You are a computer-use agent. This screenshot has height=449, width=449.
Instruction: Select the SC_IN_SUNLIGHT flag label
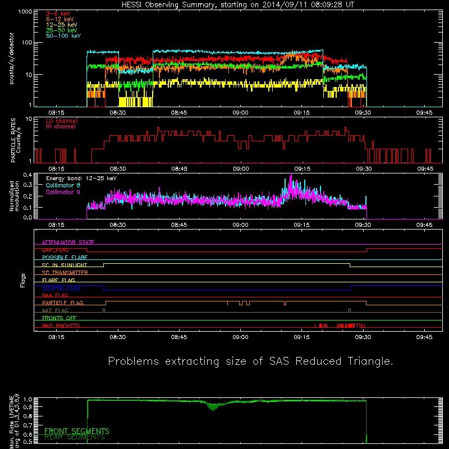(65, 265)
